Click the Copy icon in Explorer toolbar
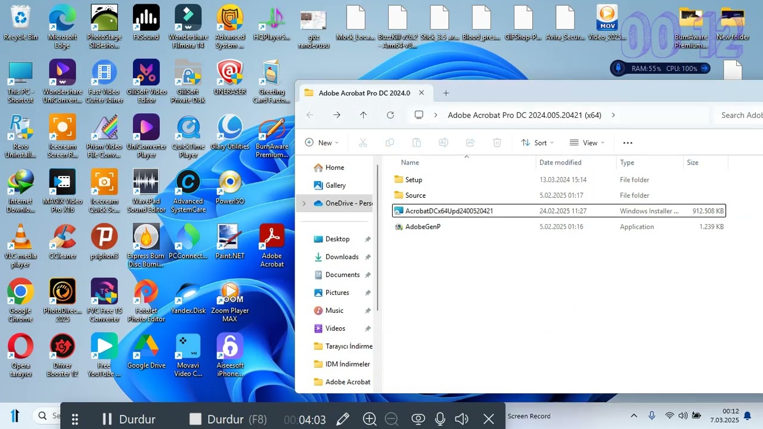 click(390, 142)
